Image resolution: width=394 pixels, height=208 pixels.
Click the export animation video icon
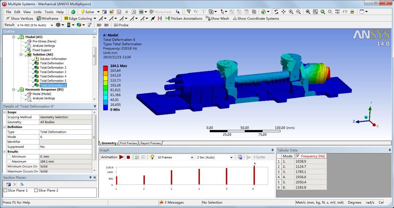(240, 157)
